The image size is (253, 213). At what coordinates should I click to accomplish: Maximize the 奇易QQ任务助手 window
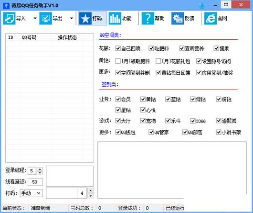(x=226, y=5)
